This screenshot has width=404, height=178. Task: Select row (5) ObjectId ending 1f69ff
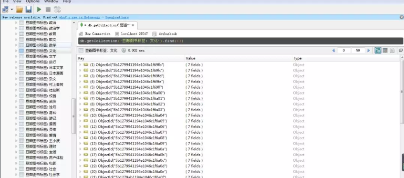click(x=238, y=87)
